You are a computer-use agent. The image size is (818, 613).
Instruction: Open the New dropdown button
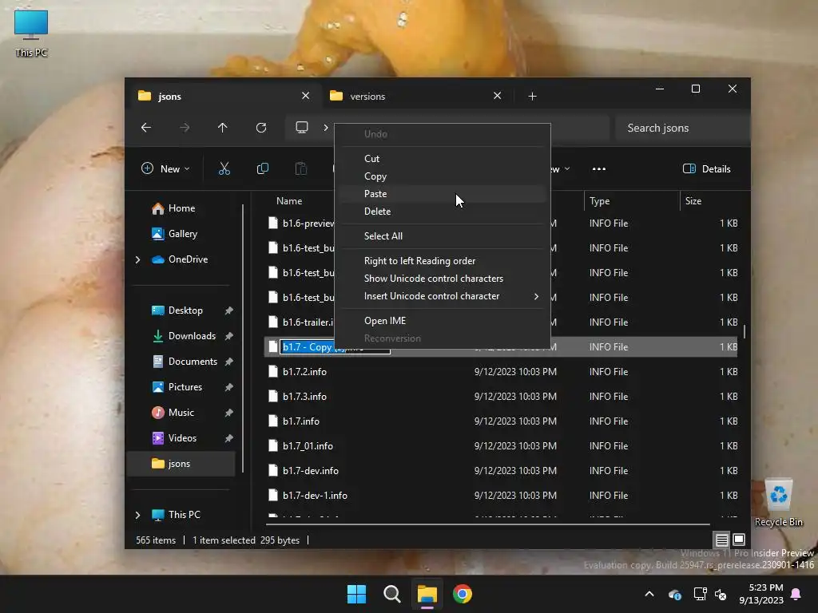165,169
